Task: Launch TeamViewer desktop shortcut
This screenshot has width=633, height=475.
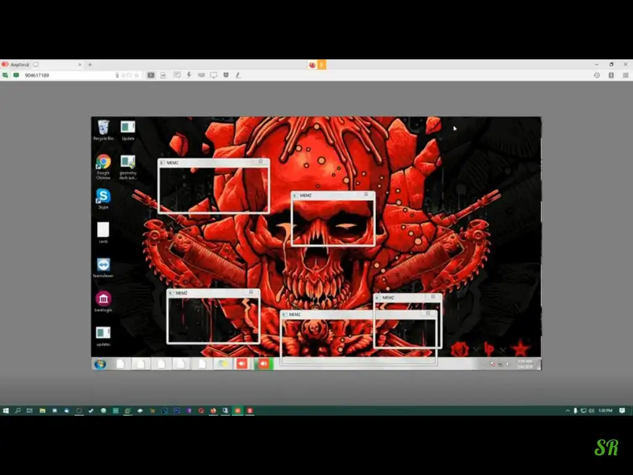Action: 103,267
